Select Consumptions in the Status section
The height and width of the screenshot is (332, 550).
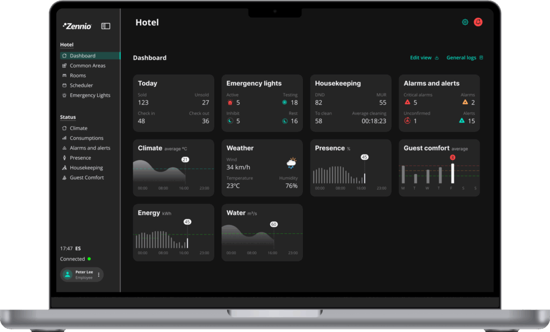point(86,138)
